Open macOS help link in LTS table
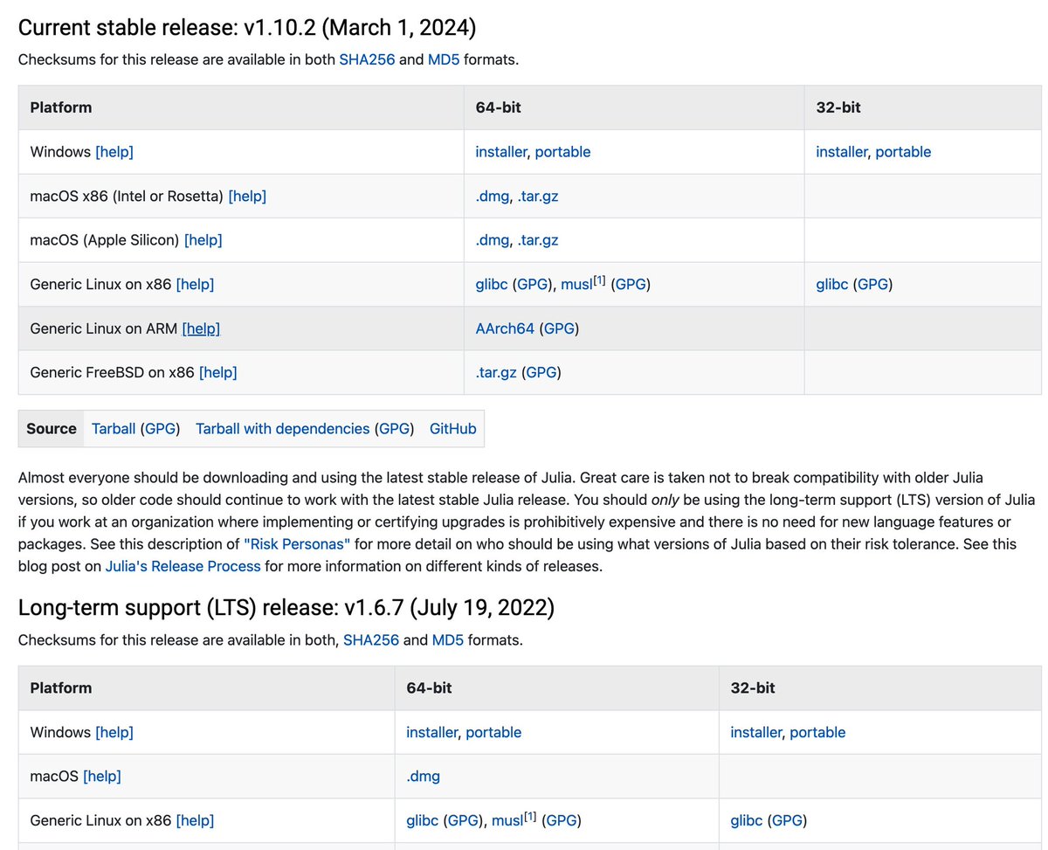 pyautogui.click(x=102, y=776)
